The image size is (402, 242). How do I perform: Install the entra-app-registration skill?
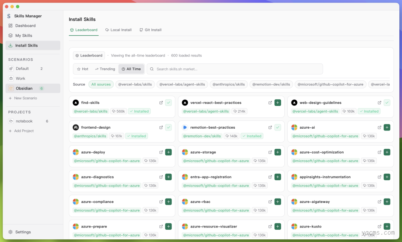[278, 177]
